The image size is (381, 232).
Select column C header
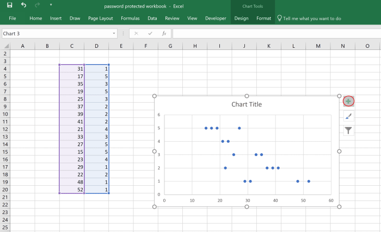pos(72,46)
